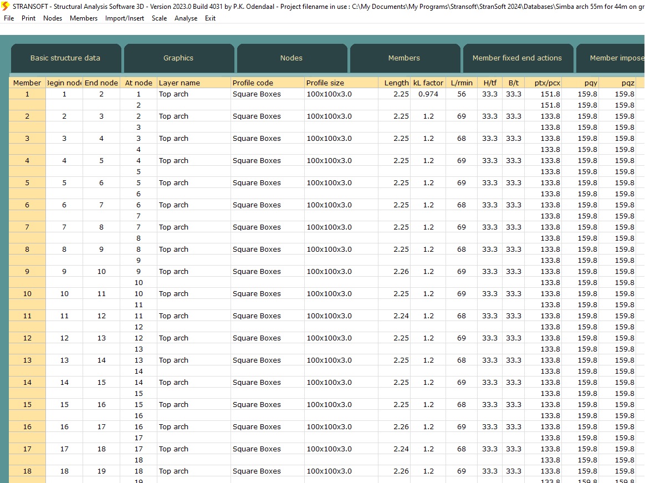The width and height of the screenshot is (645, 483).
Task: Select member row header 9
Action: pyautogui.click(x=27, y=271)
